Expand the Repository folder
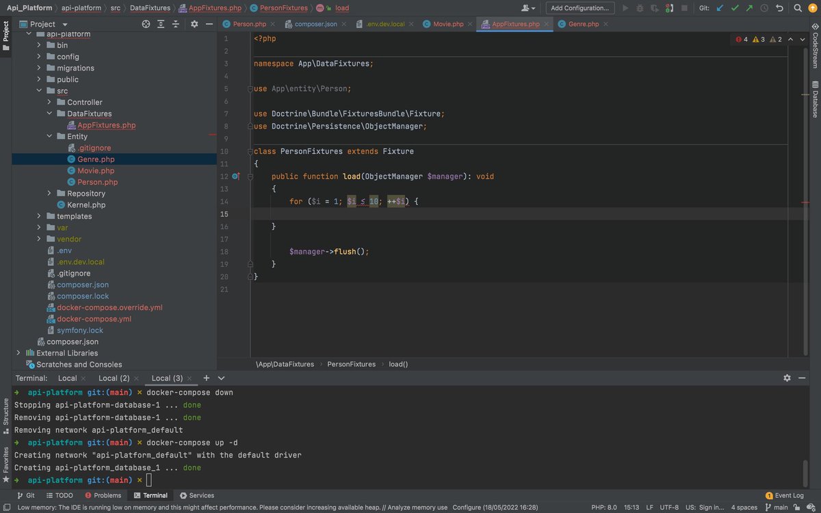This screenshot has height=513, width=821. pyautogui.click(x=49, y=194)
